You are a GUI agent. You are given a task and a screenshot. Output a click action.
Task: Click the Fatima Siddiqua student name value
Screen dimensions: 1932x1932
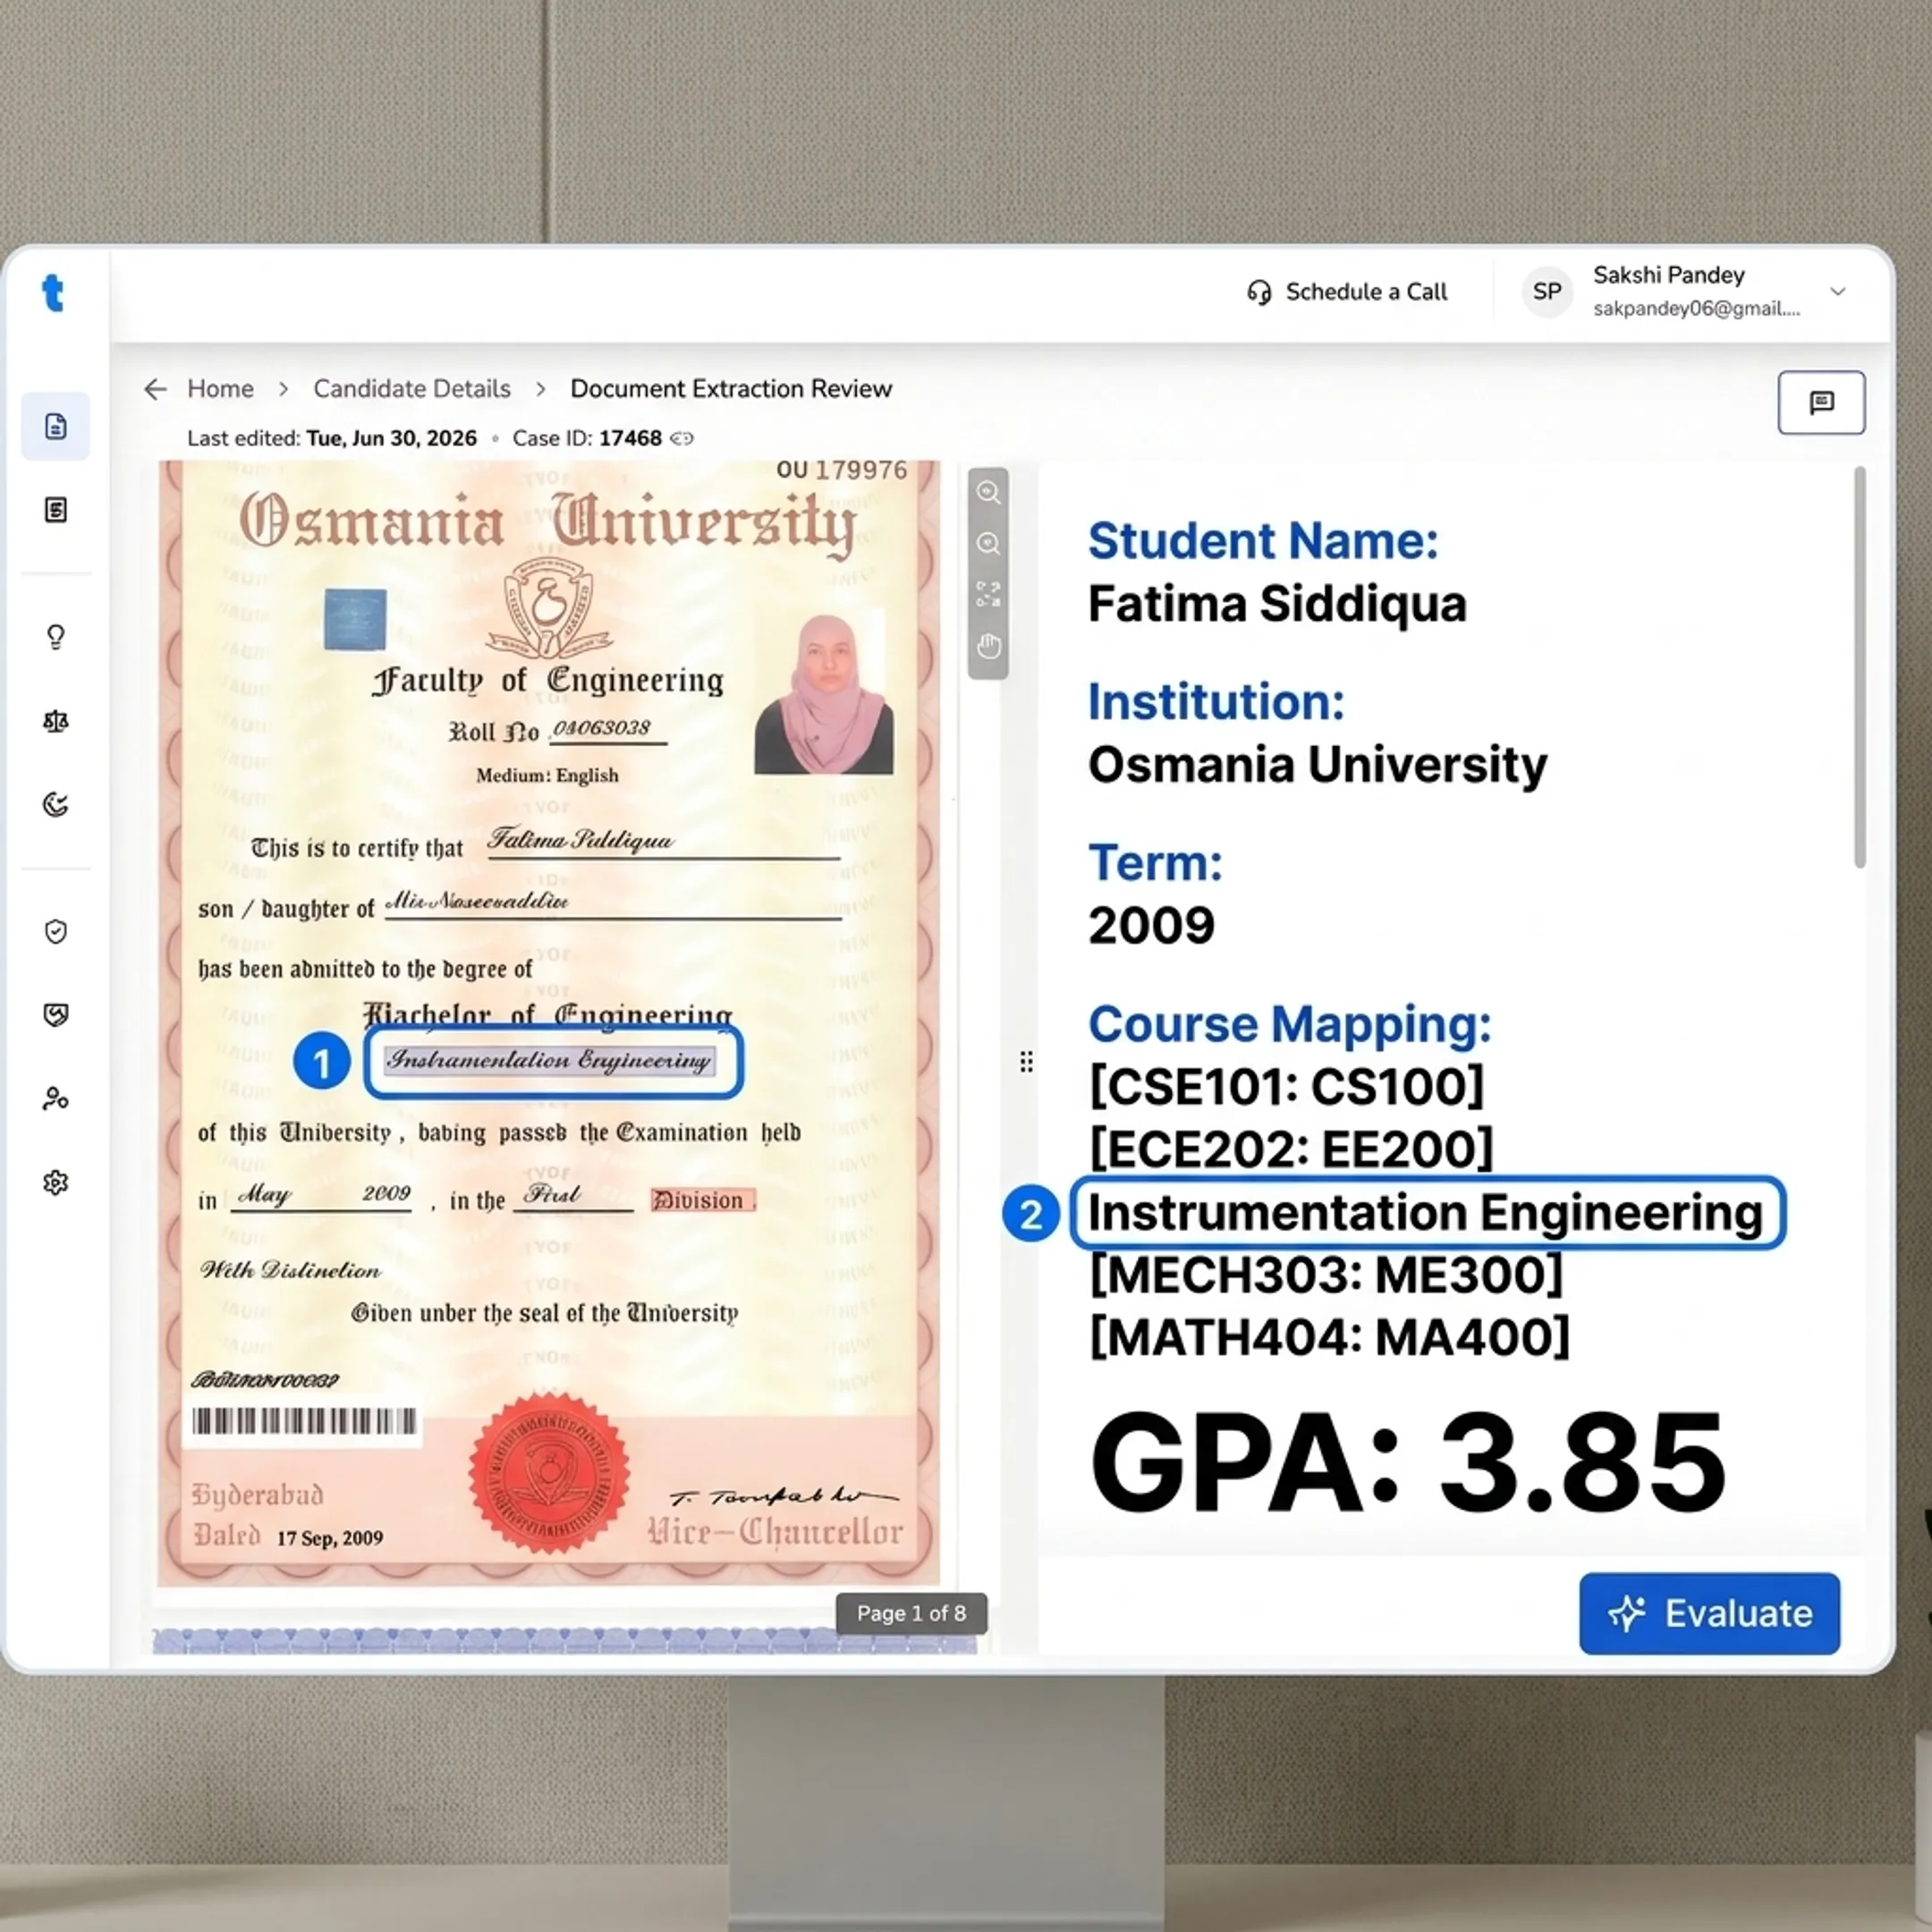tap(1277, 604)
